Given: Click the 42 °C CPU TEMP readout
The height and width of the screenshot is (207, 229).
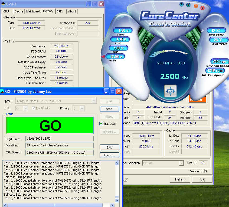Looking at the screenshot, I should point(216,31).
